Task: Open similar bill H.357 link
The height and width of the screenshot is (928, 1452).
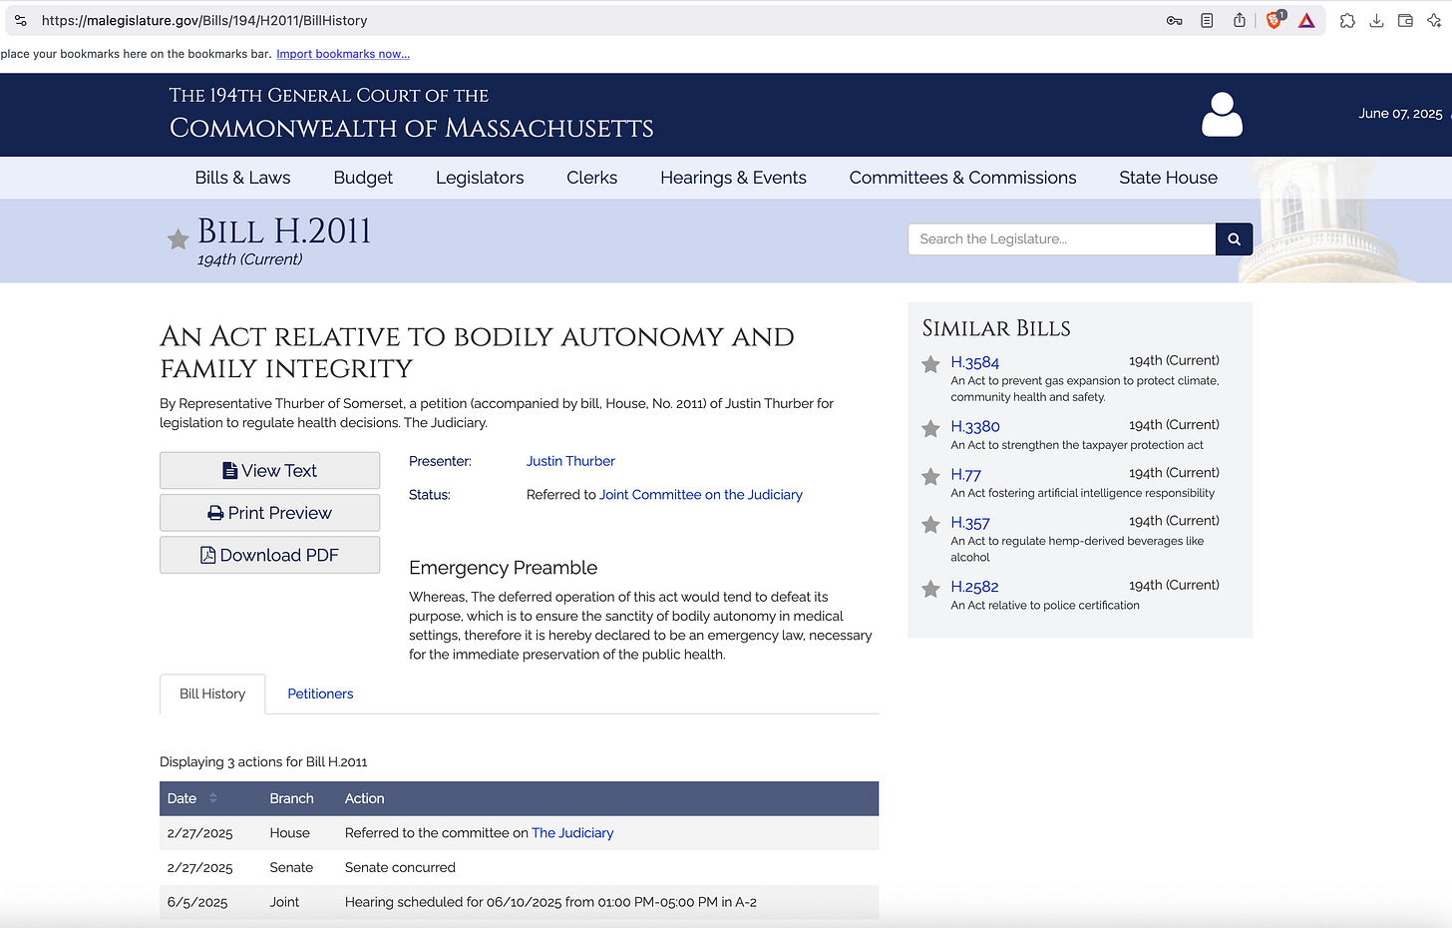Action: 970,522
